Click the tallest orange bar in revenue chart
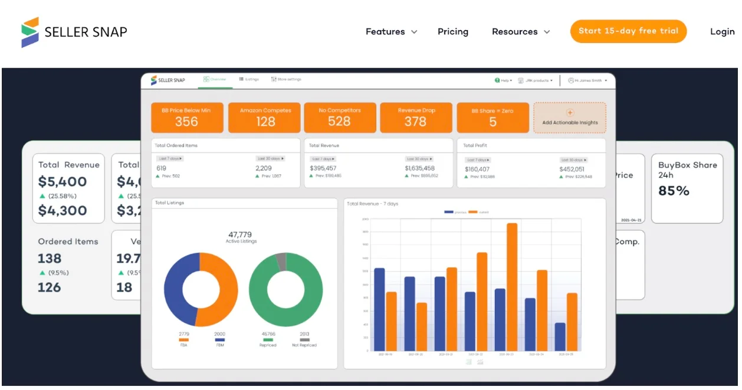This screenshot has height=390, width=742. click(x=512, y=287)
